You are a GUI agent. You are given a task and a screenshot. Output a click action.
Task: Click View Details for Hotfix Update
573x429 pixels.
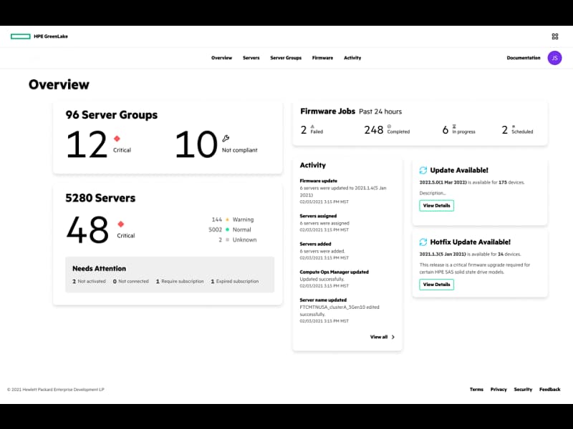pos(437,285)
